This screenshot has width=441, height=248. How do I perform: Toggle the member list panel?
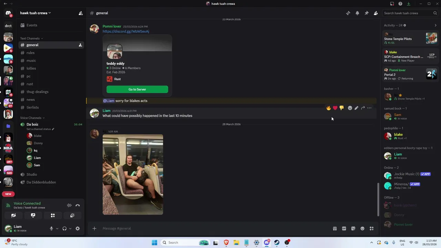(376, 13)
